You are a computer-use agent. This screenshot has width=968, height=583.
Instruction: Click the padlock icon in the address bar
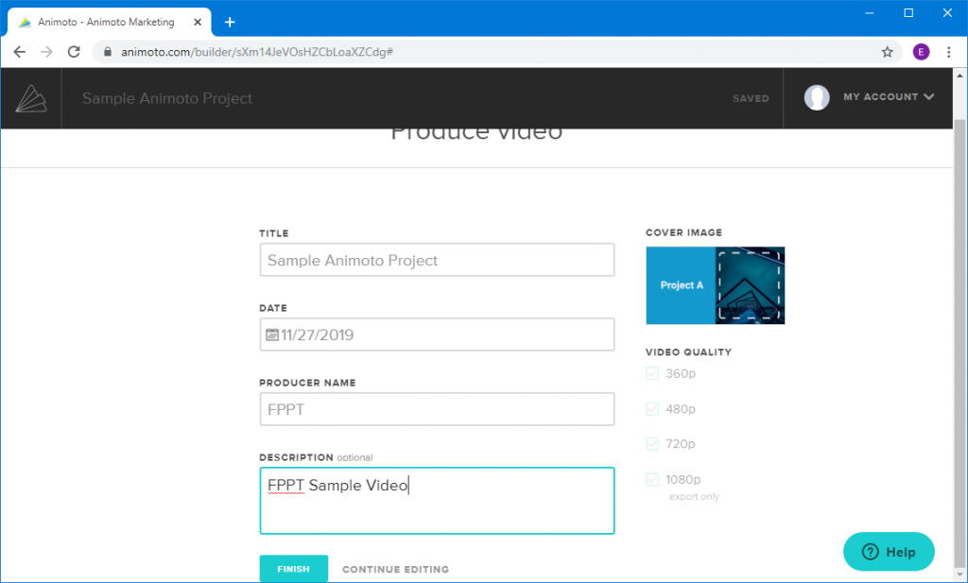pos(107,52)
